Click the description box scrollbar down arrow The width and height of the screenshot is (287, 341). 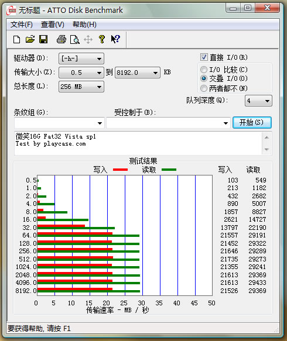pyautogui.click(x=266, y=149)
